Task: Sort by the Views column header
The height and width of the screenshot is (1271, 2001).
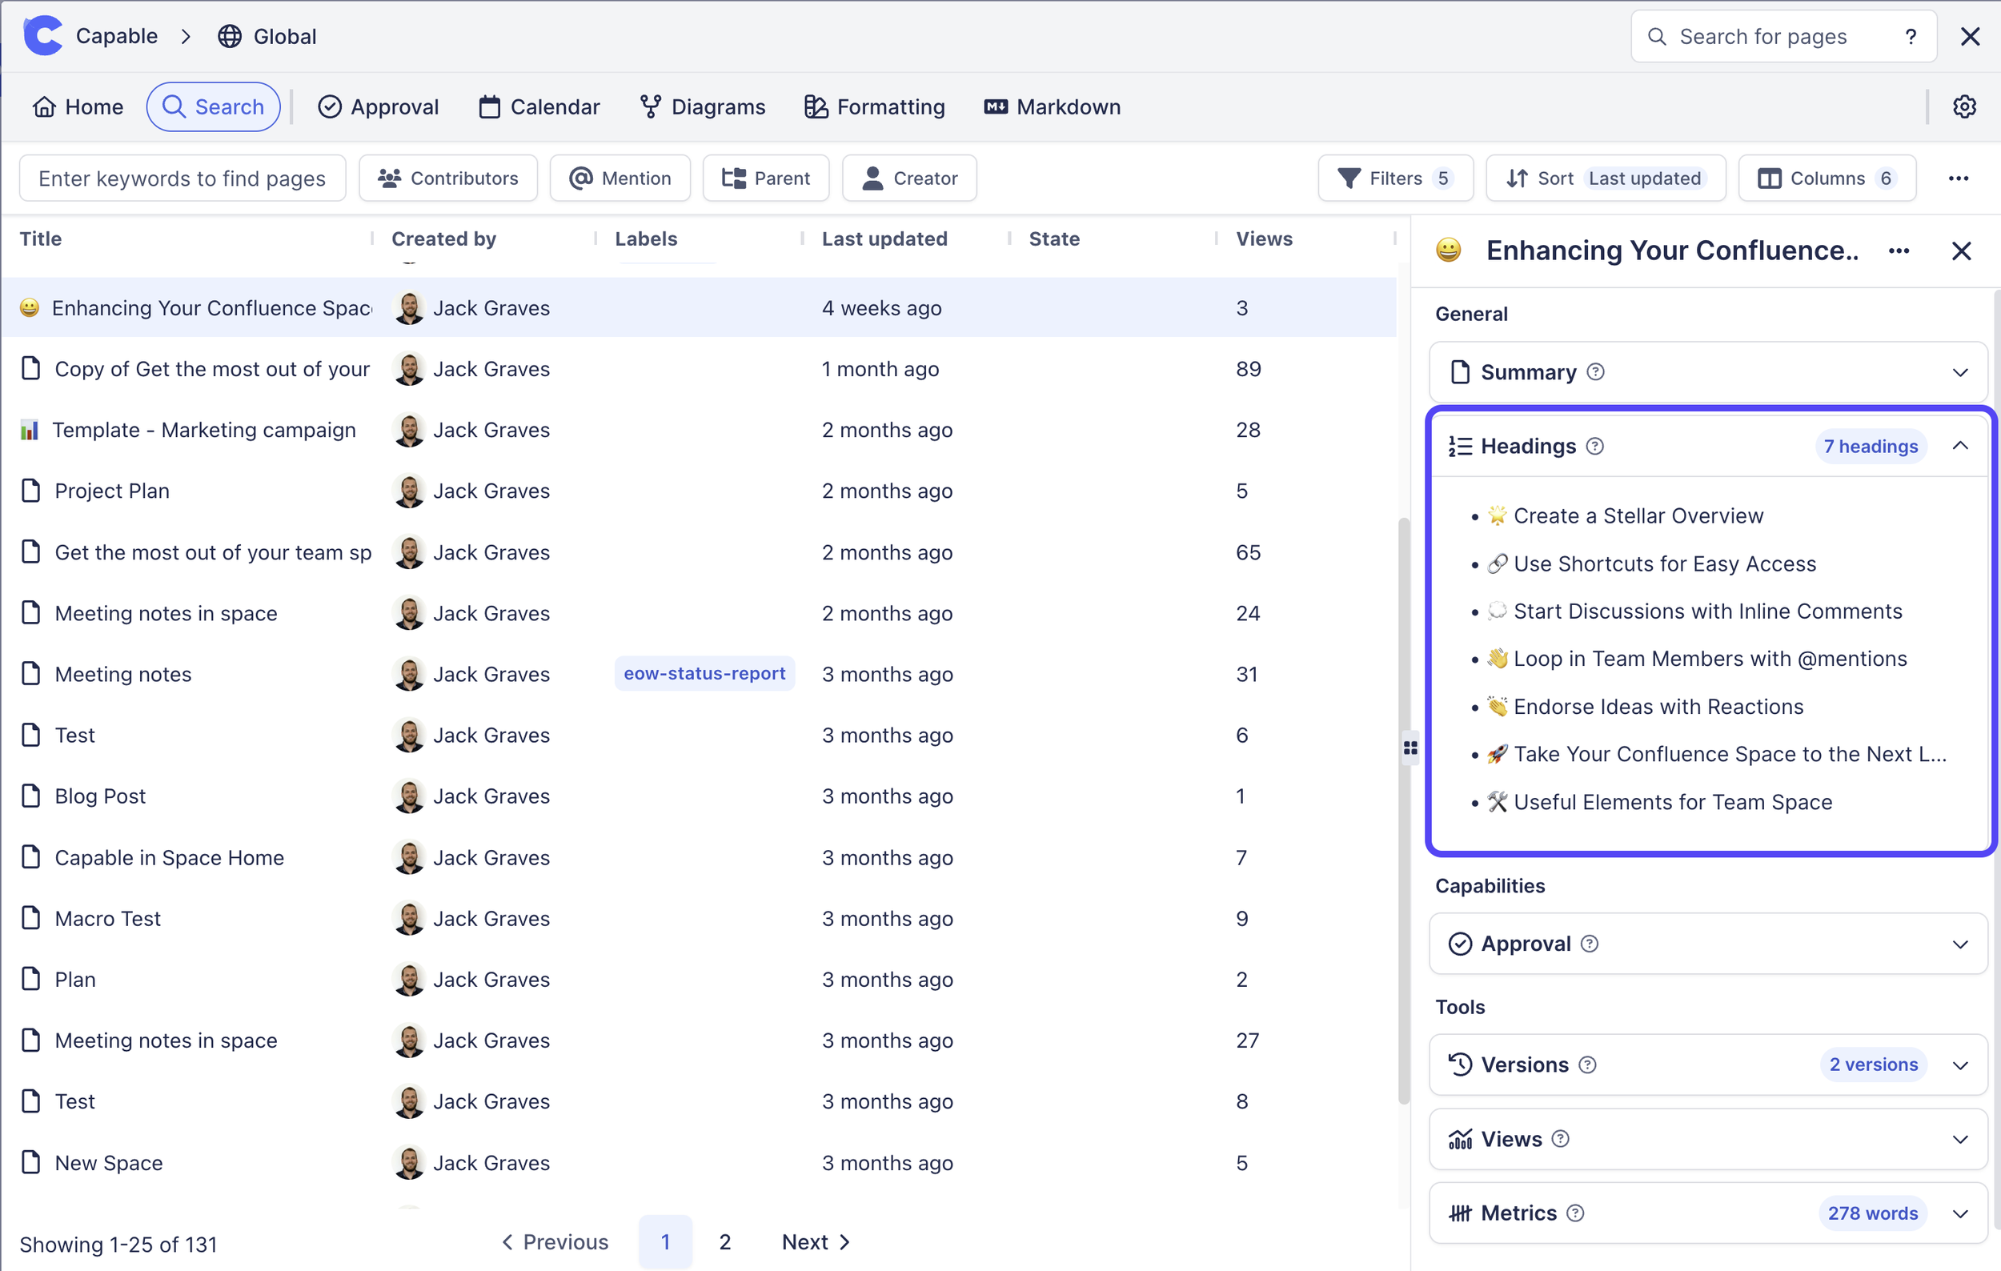Action: tap(1264, 239)
